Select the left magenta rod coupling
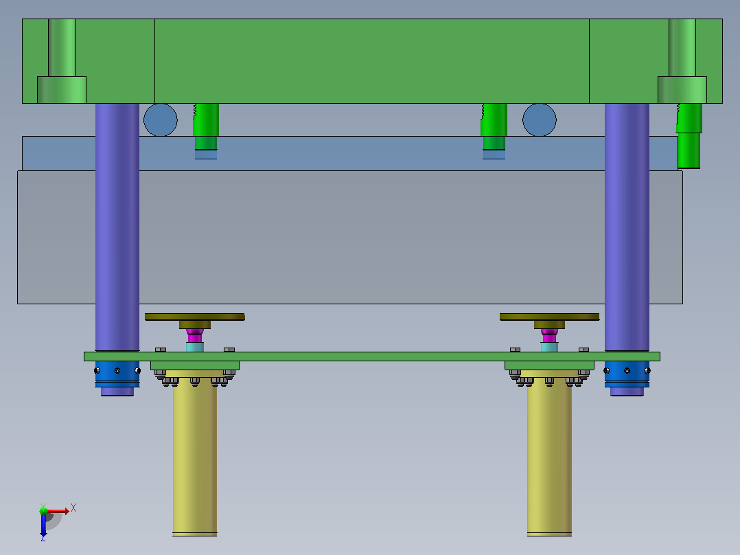This screenshot has height=555, width=740. click(x=195, y=335)
